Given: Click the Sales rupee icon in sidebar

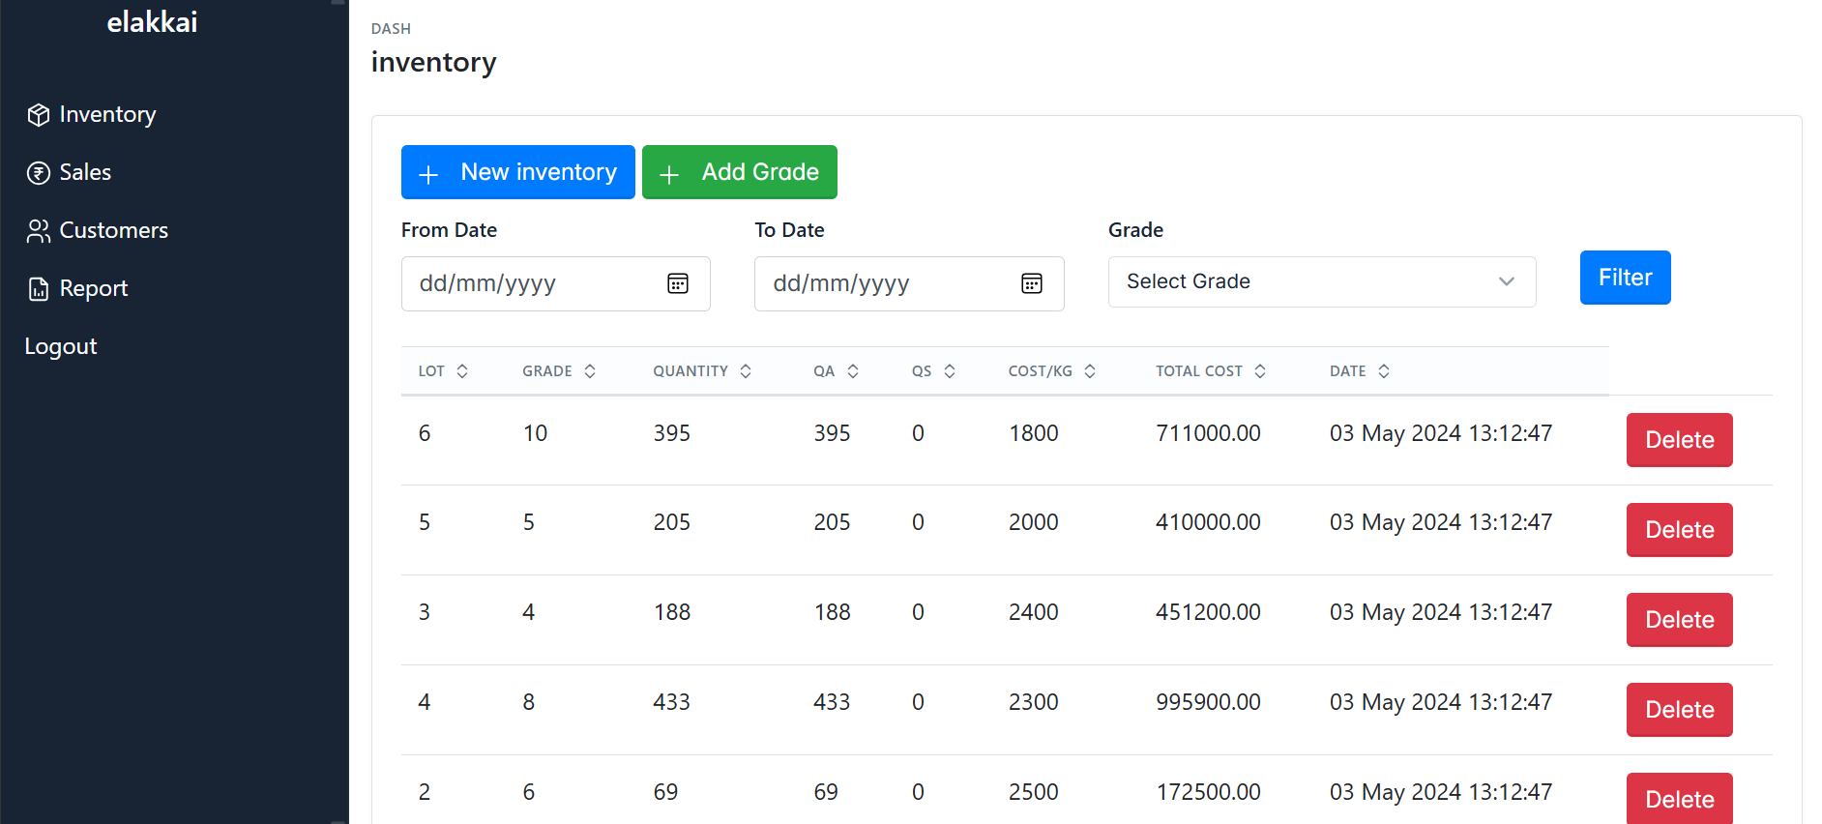Looking at the screenshot, I should click(39, 173).
